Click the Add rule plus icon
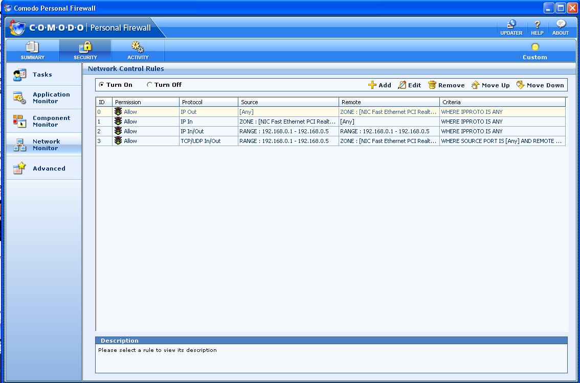Viewport: 580px width, 383px height. [x=372, y=85]
